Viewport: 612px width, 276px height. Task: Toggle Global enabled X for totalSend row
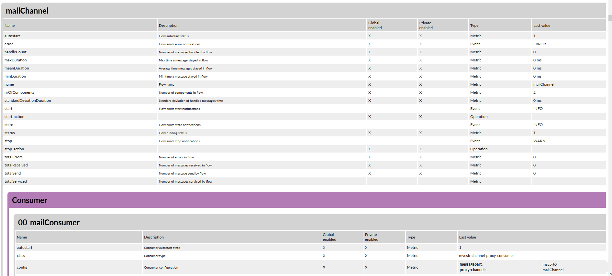(370, 173)
